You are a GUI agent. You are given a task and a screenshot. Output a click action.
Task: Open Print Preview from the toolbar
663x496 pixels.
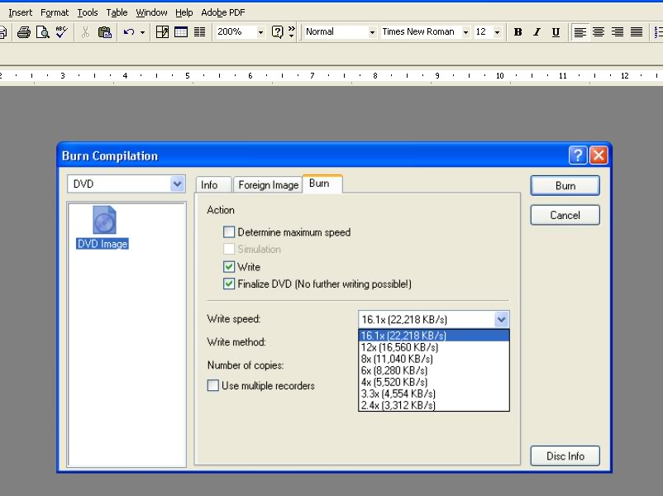point(42,32)
